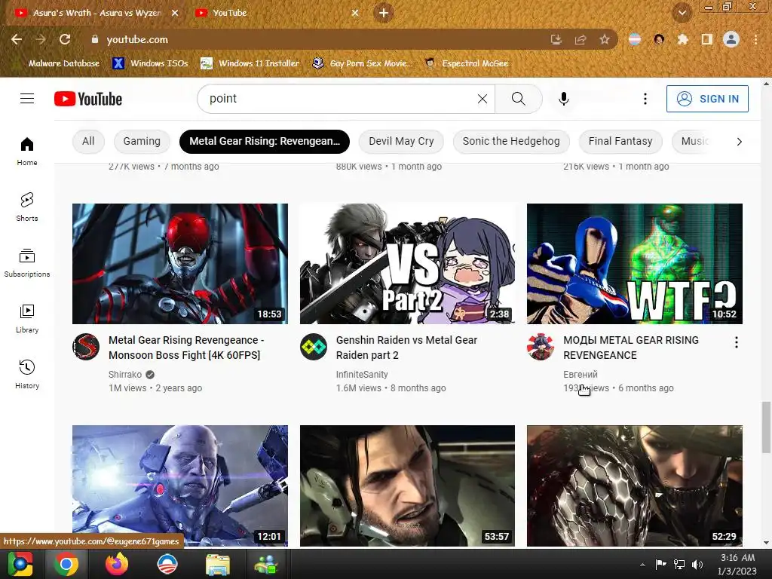Viewport: 772px width, 579px height.
Task: Open Library in the sidebar
Action: point(27,319)
